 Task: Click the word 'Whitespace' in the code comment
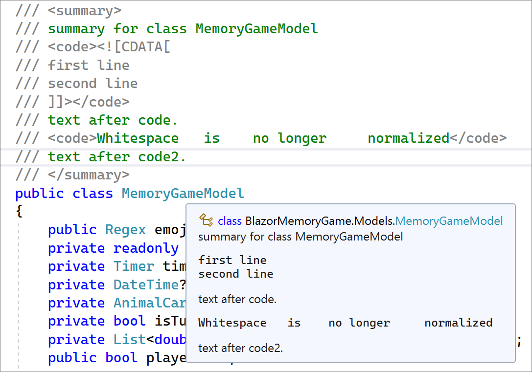[x=138, y=138]
